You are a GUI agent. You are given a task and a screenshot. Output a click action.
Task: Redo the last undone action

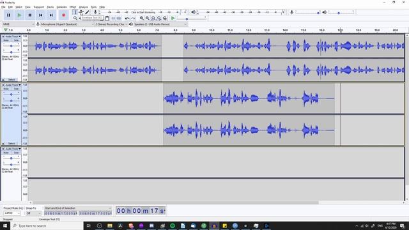tap(133, 19)
